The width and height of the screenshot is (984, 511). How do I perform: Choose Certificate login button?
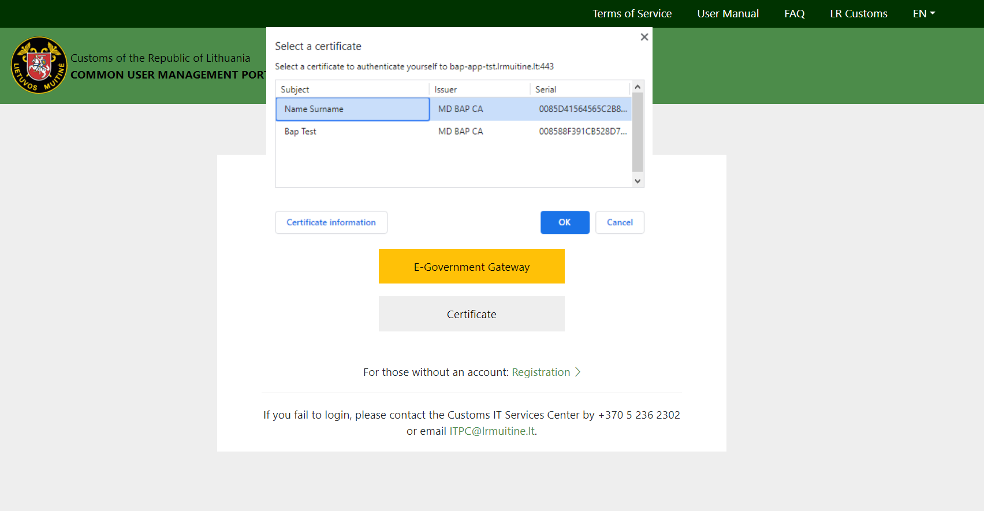471,314
